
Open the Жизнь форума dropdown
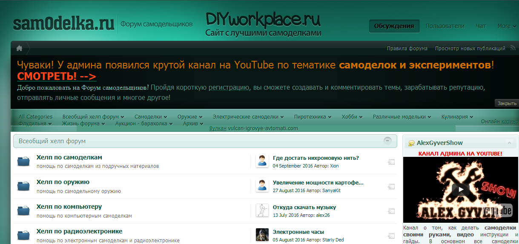pos(83,124)
